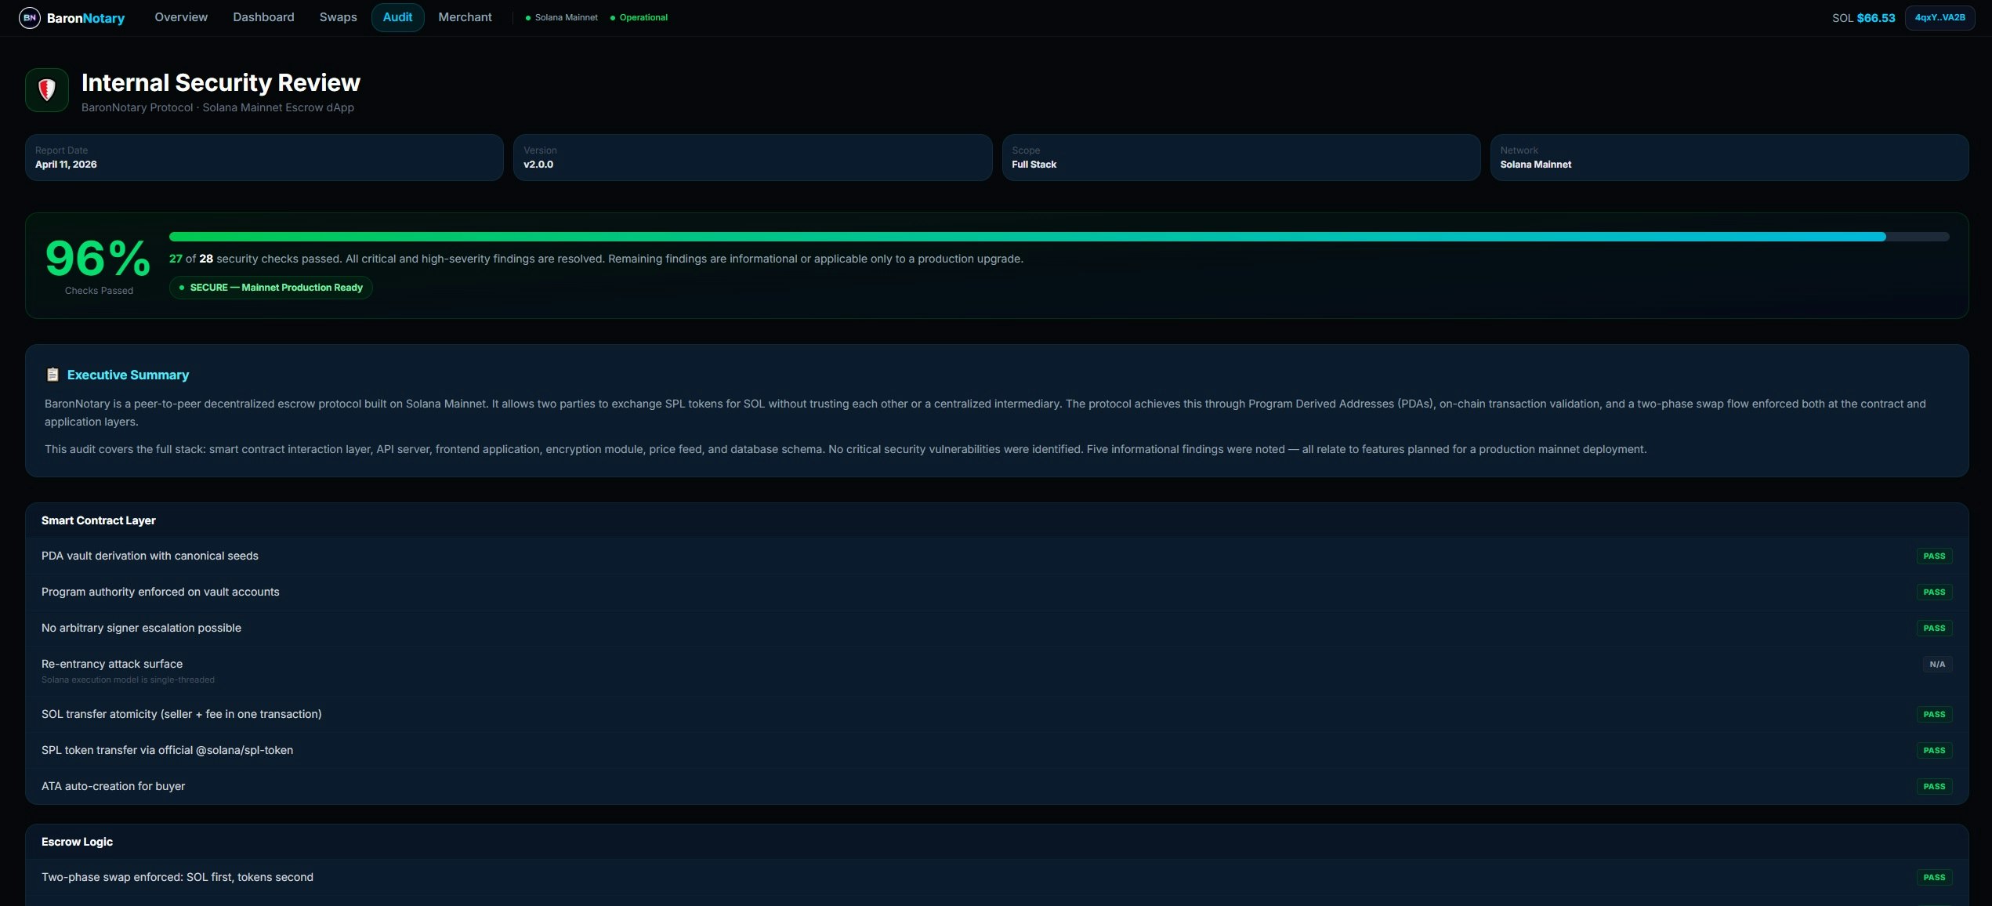Open the Merchant tab
The height and width of the screenshot is (906, 1992).
click(465, 17)
